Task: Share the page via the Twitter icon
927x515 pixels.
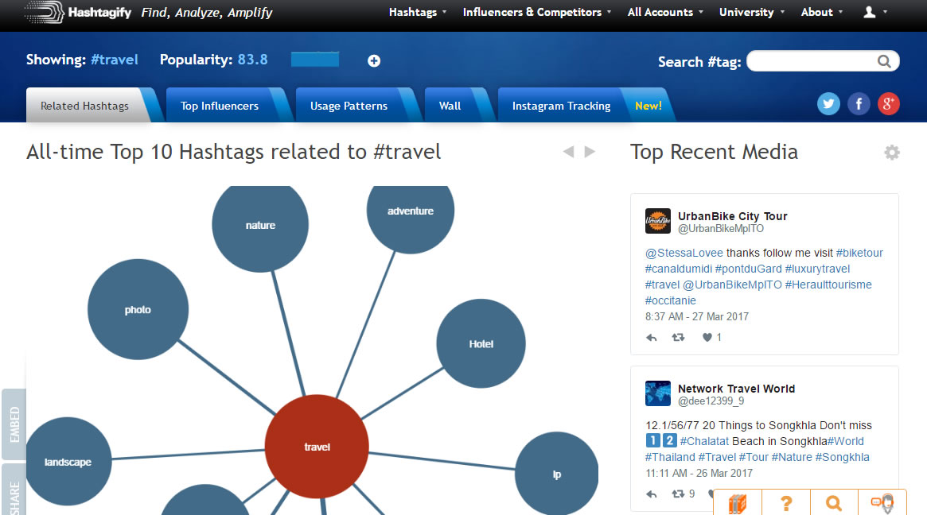Action: [828, 103]
